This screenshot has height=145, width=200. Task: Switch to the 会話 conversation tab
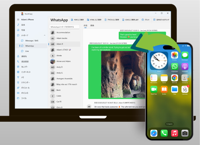click(x=85, y=26)
